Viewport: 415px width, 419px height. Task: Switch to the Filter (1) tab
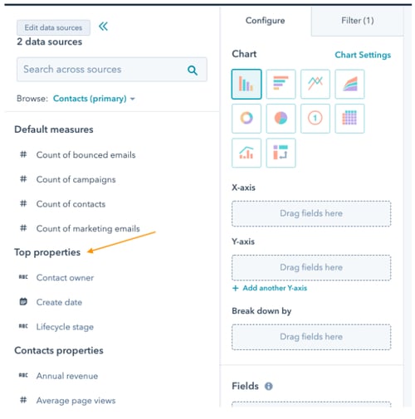pos(357,21)
